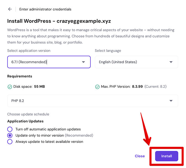186x168 pixels.
Task: Click the English (United States) language field
Action: coord(136,62)
